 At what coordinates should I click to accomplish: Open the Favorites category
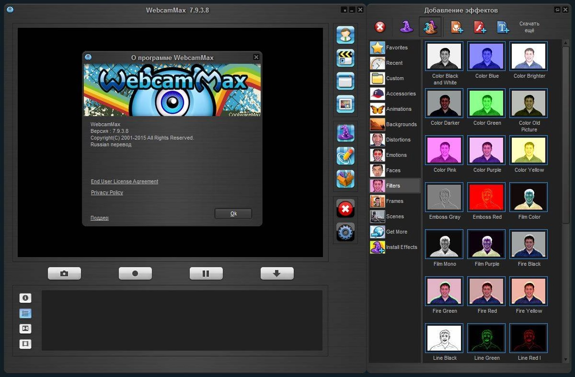(x=395, y=47)
